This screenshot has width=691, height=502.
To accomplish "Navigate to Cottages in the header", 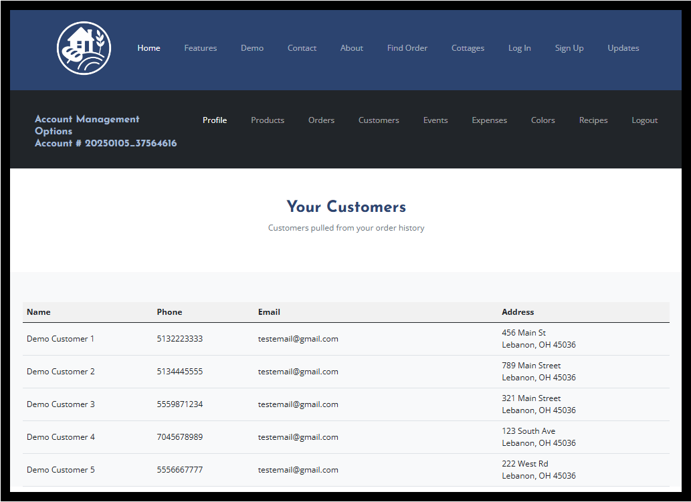I will tap(468, 48).
